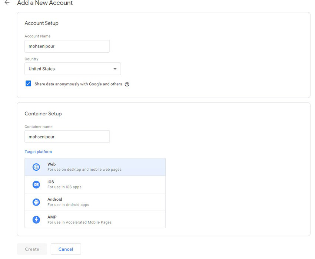This screenshot has width=315, height=259.
Task: Focus the Account Name input field
Action: tap(67, 46)
